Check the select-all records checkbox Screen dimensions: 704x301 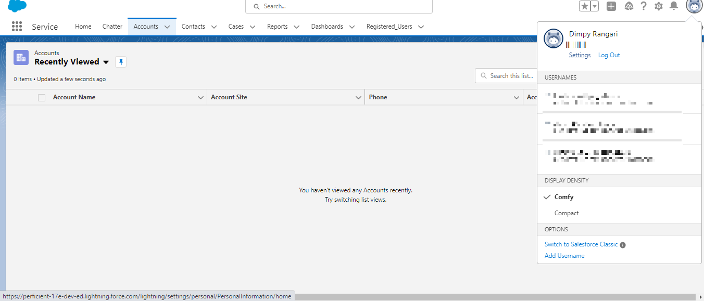tap(41, 97)
